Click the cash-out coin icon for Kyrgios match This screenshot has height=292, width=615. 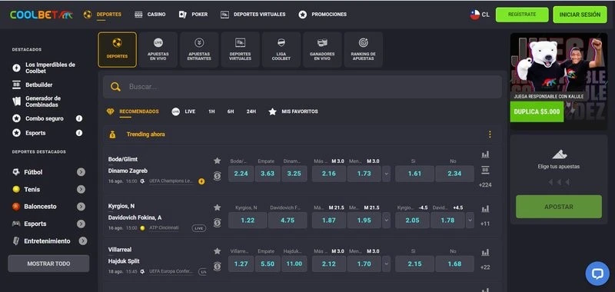point(218,223)
